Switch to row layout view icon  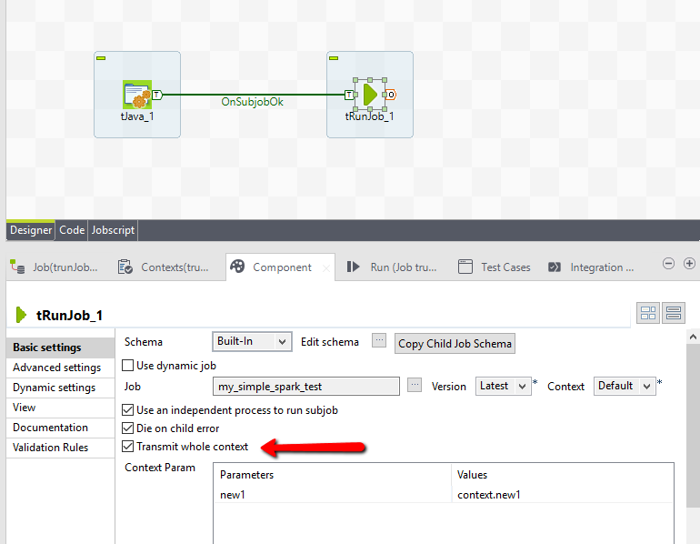click(x=674, y=313)
